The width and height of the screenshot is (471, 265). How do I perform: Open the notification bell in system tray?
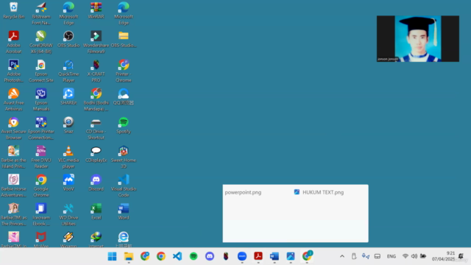click(461, 256)
